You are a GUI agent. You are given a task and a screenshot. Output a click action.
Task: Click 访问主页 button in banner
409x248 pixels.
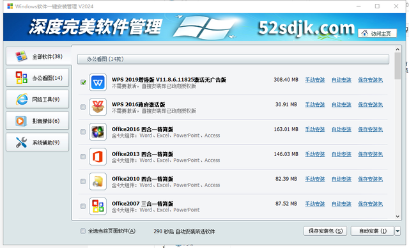click(378, 33)
